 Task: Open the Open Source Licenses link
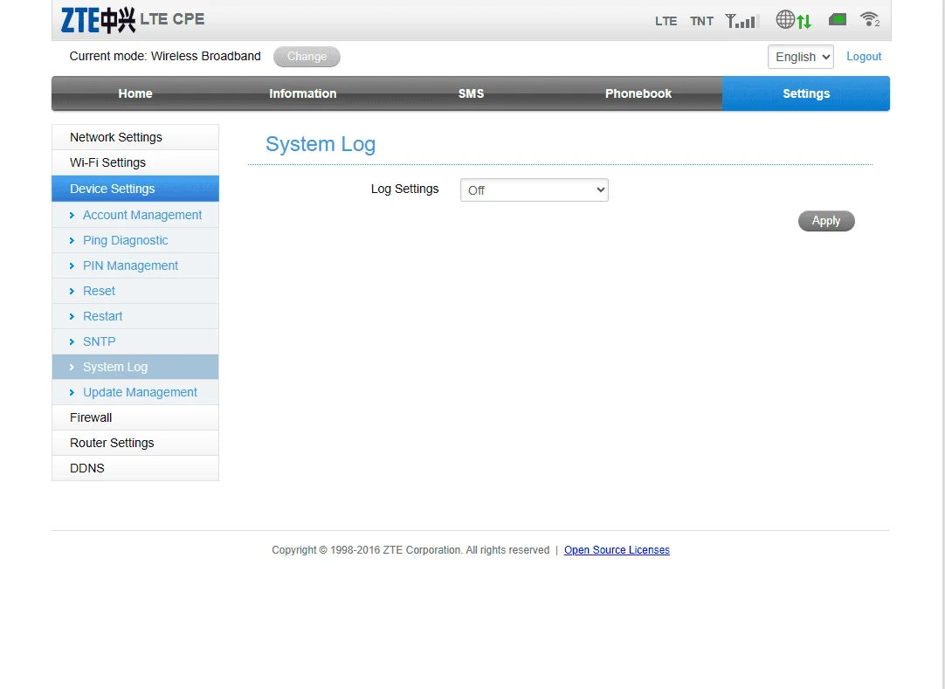[x=617, y=550]
